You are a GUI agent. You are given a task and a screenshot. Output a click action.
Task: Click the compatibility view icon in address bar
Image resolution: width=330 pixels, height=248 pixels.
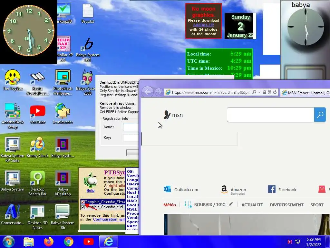pos(270,92)
